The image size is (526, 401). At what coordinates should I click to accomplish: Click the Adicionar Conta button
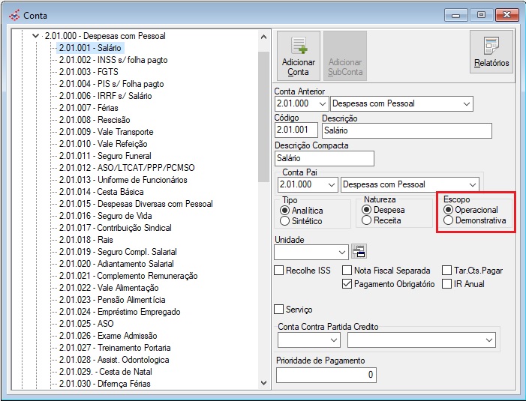click(298, 56)
